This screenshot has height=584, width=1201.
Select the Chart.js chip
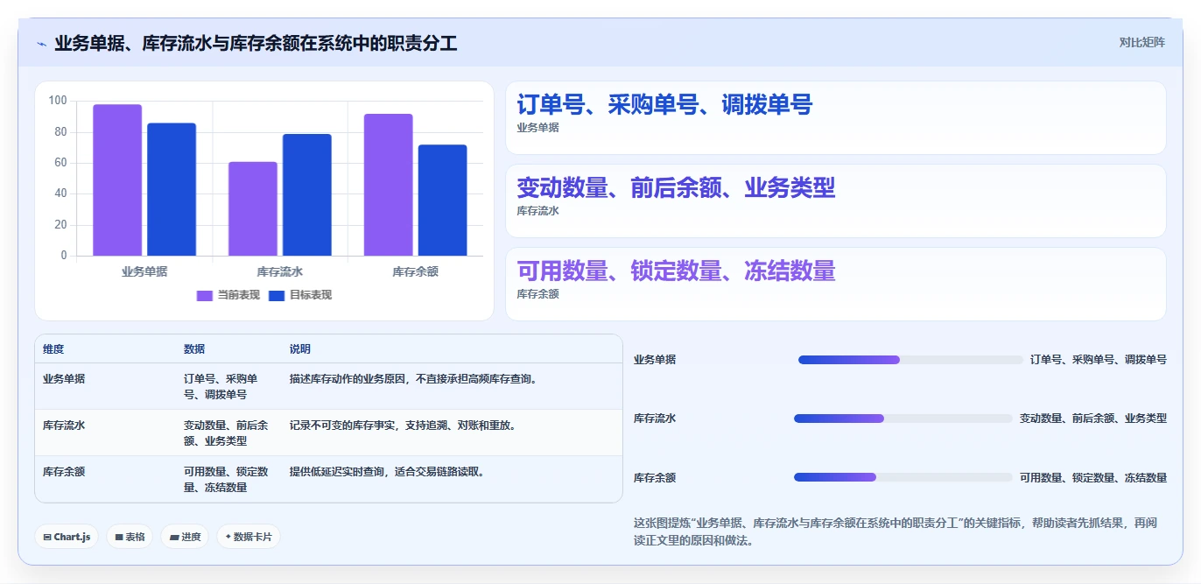coord(67,537)
